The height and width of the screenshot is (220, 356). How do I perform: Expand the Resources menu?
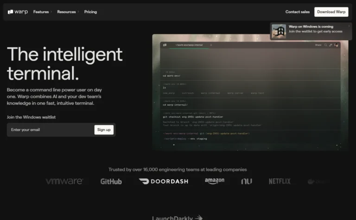tap(68, 12)
